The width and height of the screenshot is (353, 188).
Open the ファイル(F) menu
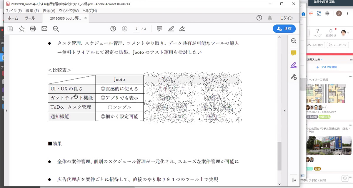pyautogui.click(x=14, y=11)
